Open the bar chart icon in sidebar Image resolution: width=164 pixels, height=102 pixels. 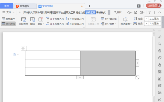(x=160, y=79)
